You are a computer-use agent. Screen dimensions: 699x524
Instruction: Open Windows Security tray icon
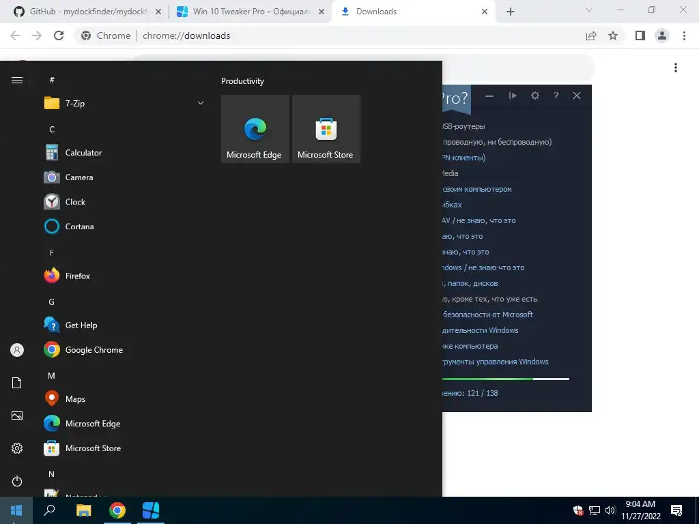click(578, 510)
